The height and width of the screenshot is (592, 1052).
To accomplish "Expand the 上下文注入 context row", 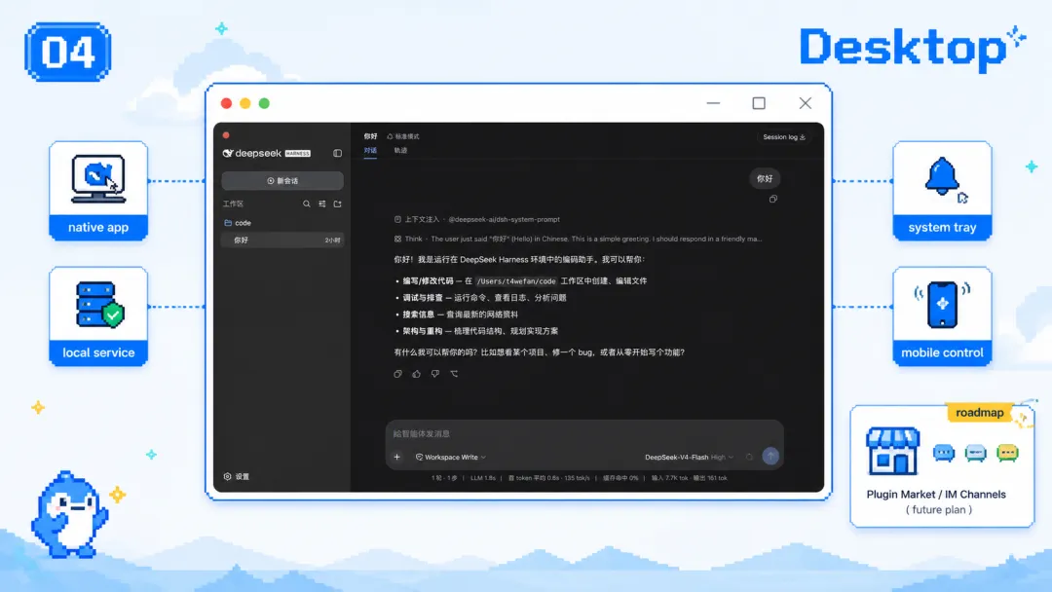I will coord(477,220).
